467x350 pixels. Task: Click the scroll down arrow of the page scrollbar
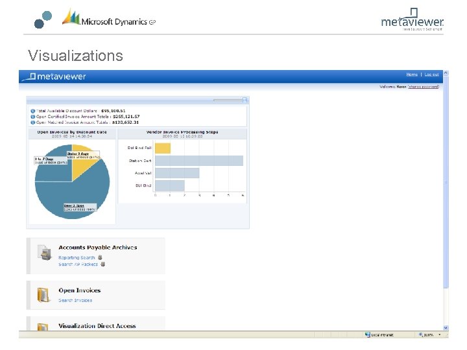click(446, 328)
